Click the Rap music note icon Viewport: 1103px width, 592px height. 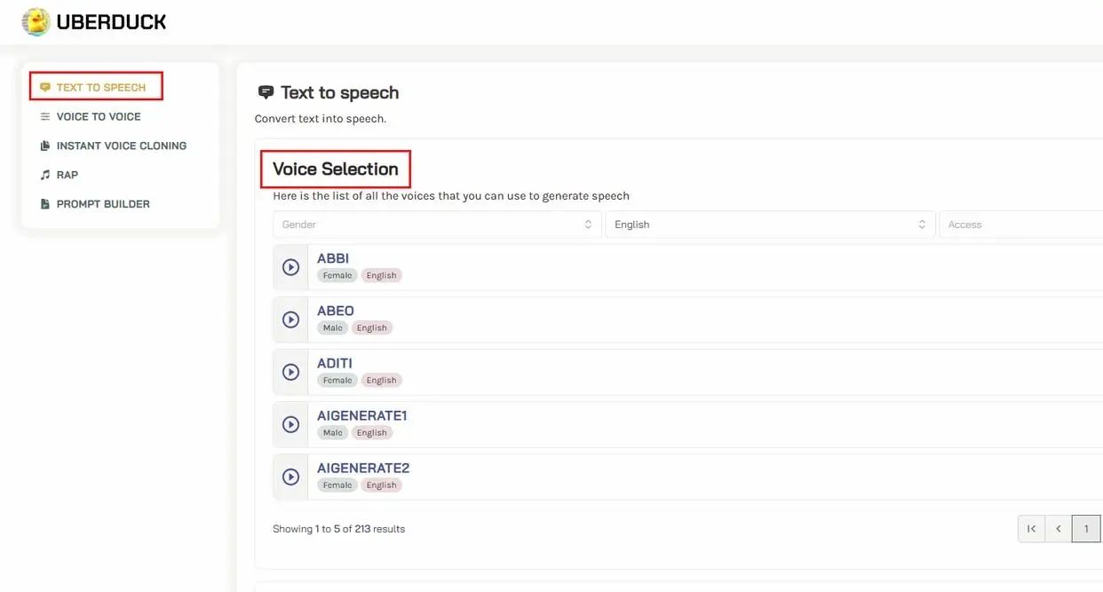[45, 175]
